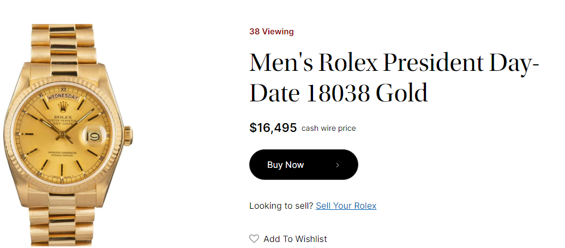
Task: Click the arrow chevron inside Buy Now button
Action: pos(338,165)
